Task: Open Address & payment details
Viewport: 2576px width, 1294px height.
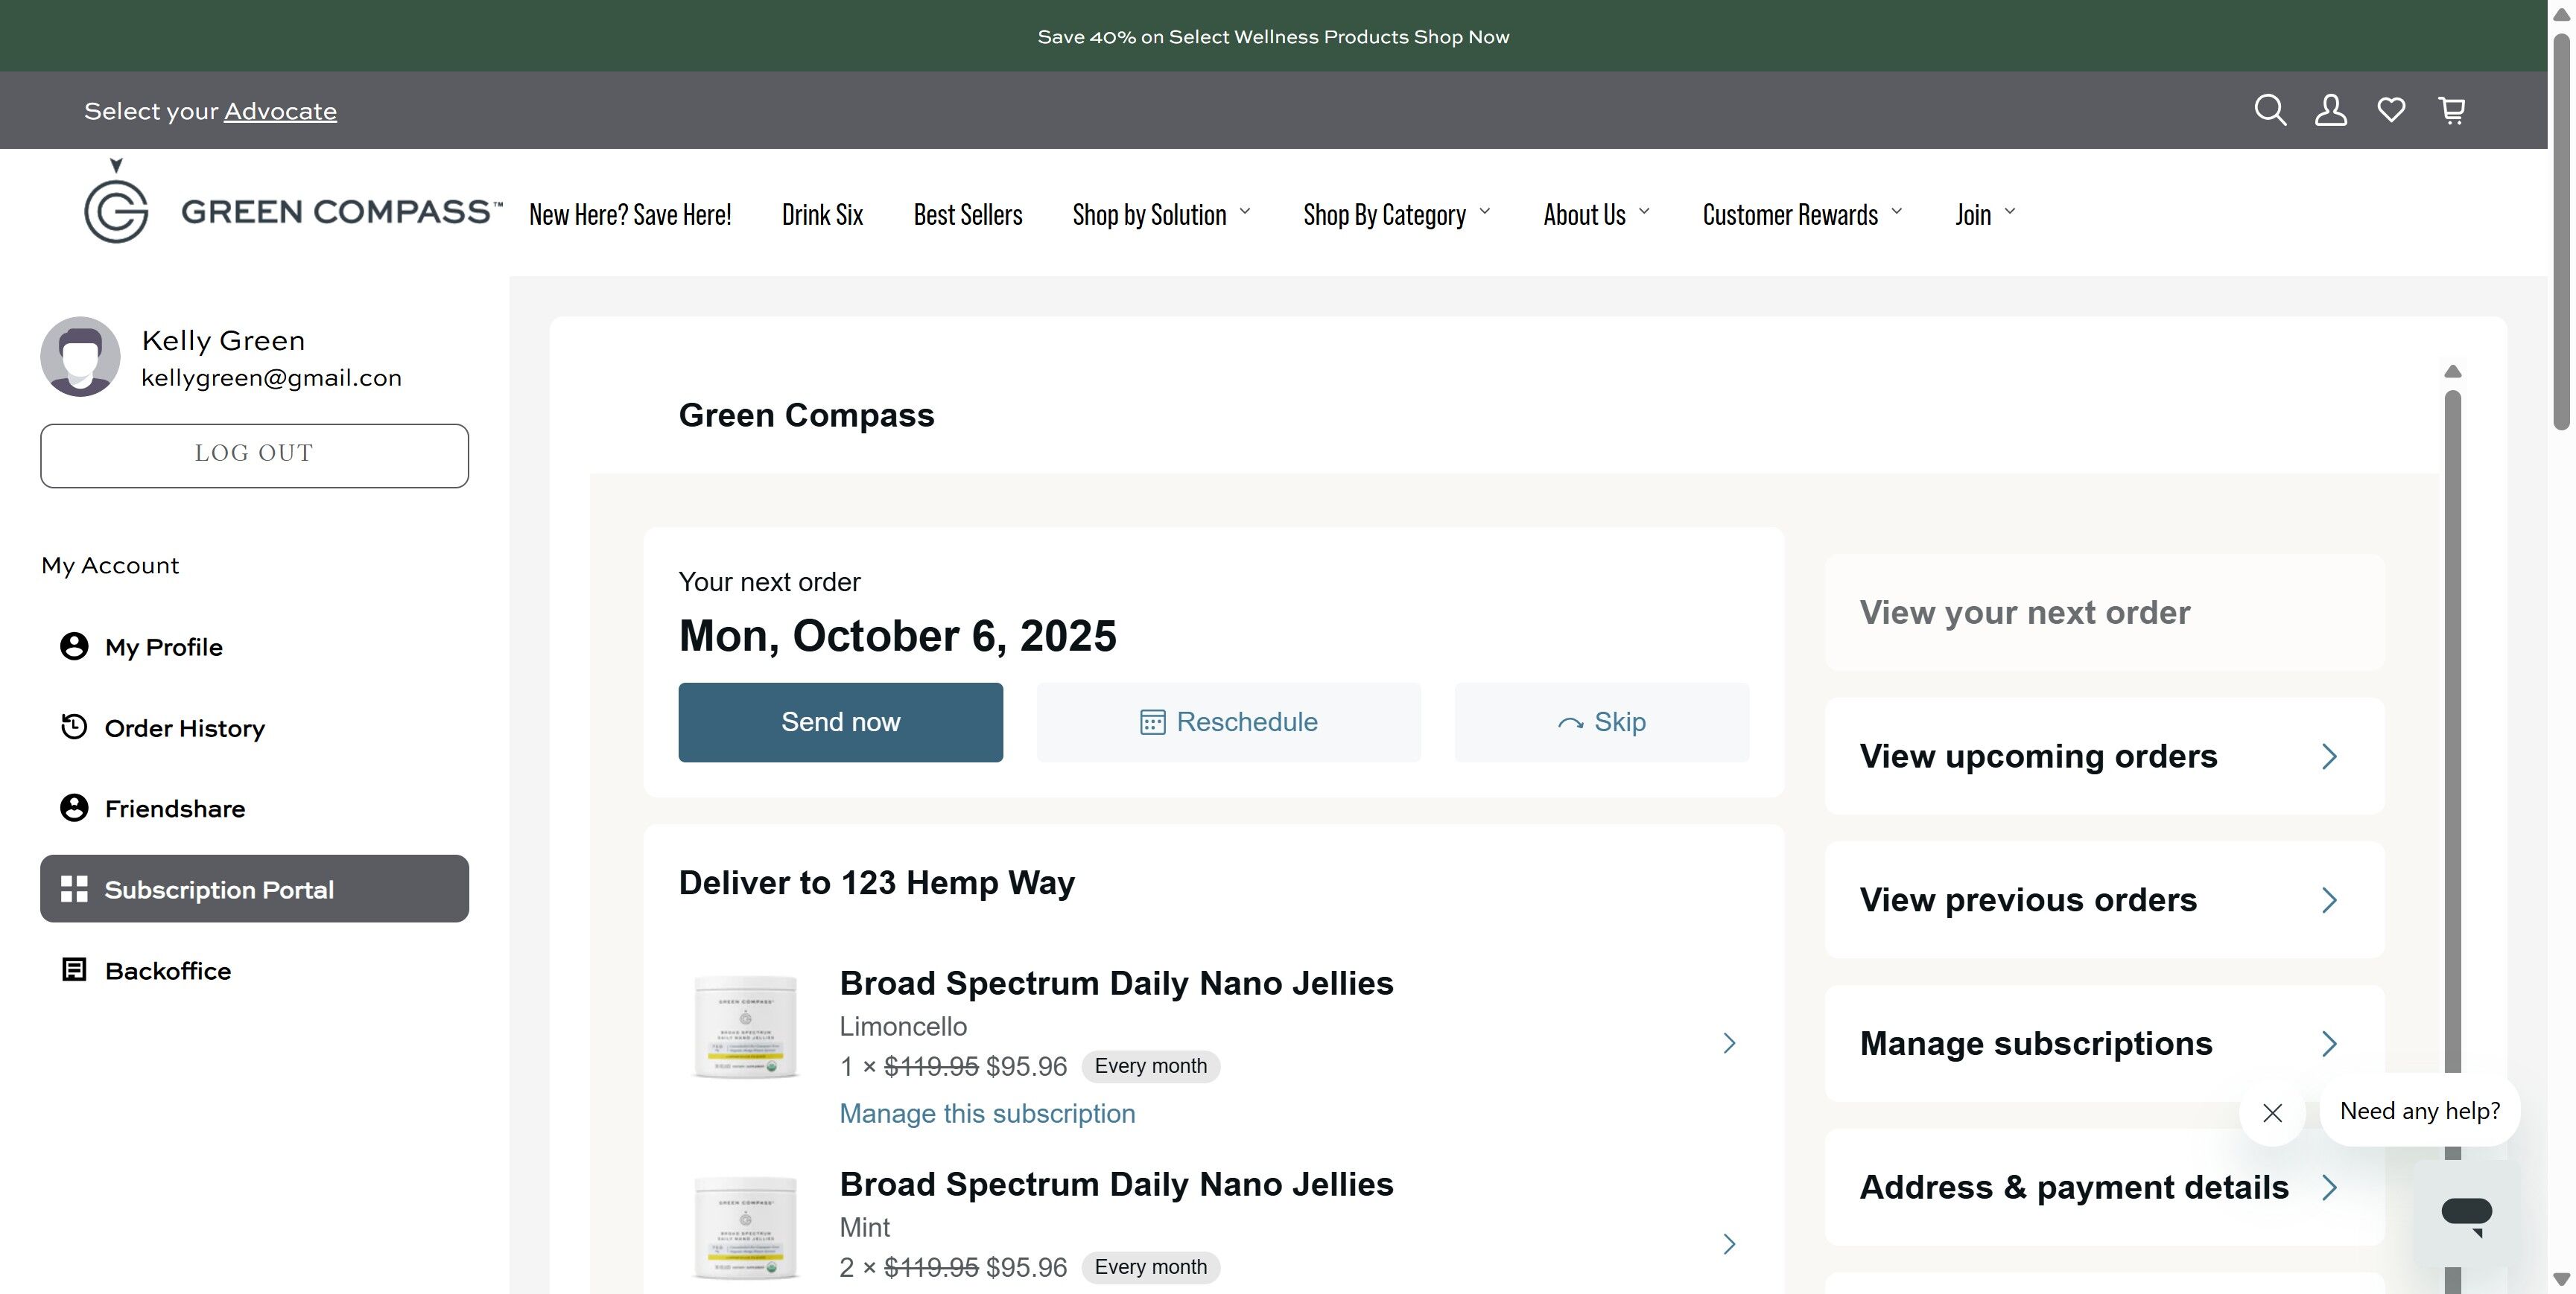Action: tap(2104, 1187)
